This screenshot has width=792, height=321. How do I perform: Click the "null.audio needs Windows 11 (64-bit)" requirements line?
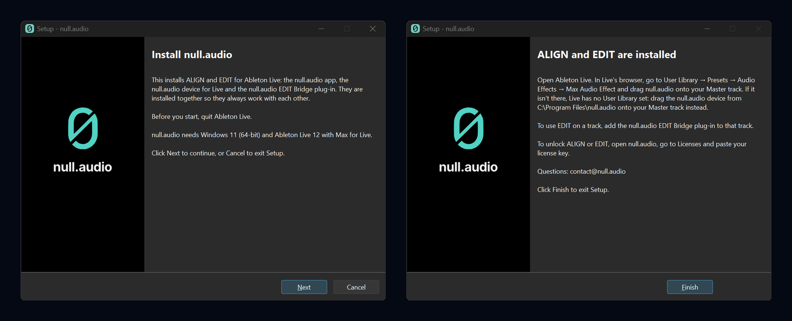[x=262, y=135]
